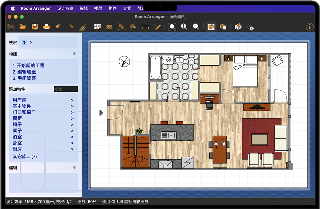Viewport: 320px width, 209px height.
Task: Click the 搜索 search field
Action: (66, 89)
